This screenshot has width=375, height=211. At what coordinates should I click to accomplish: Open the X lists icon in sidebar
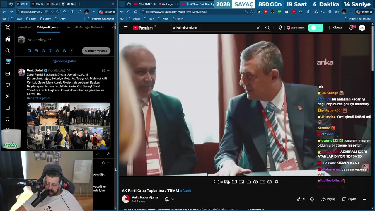click(8, 108)
